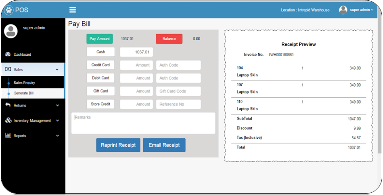Click item code 104 in receipt
This screenshot has width=383, height=195.
(240, 68)
